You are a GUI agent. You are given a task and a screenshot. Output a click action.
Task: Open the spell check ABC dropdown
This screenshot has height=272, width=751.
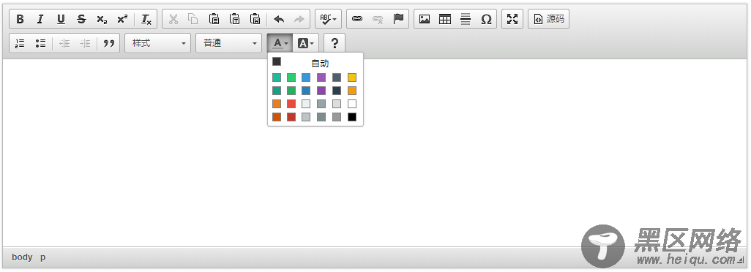click(x=328, y=19)
